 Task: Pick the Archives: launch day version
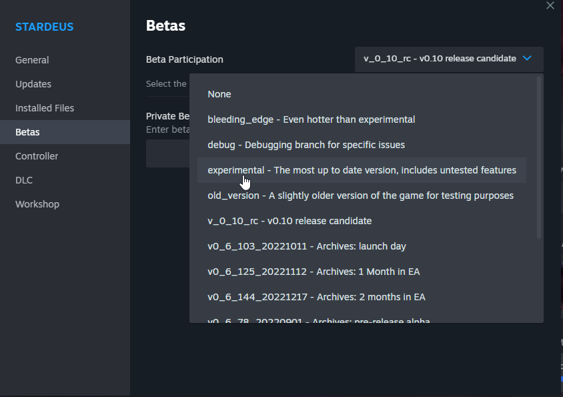(x=362, y=246)
